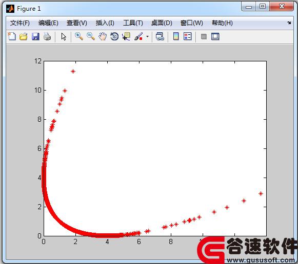Open a file with folder icon
This screenshot has width=298, height=264.
(x=24, y=36)
